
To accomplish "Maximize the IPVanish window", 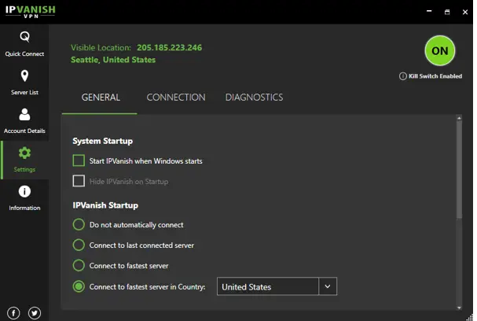I will 447,12.
